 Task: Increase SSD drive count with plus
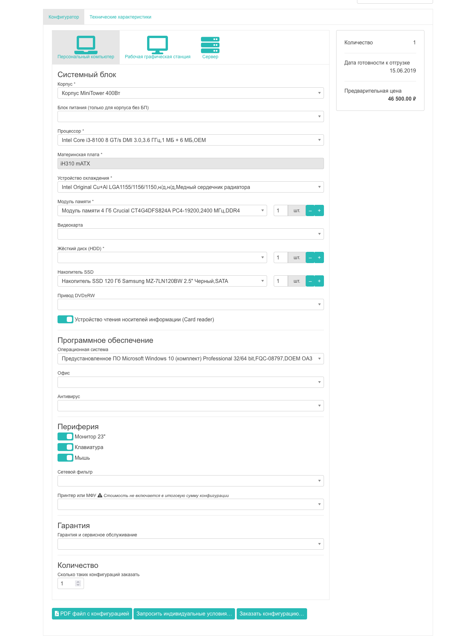point(319,281)
